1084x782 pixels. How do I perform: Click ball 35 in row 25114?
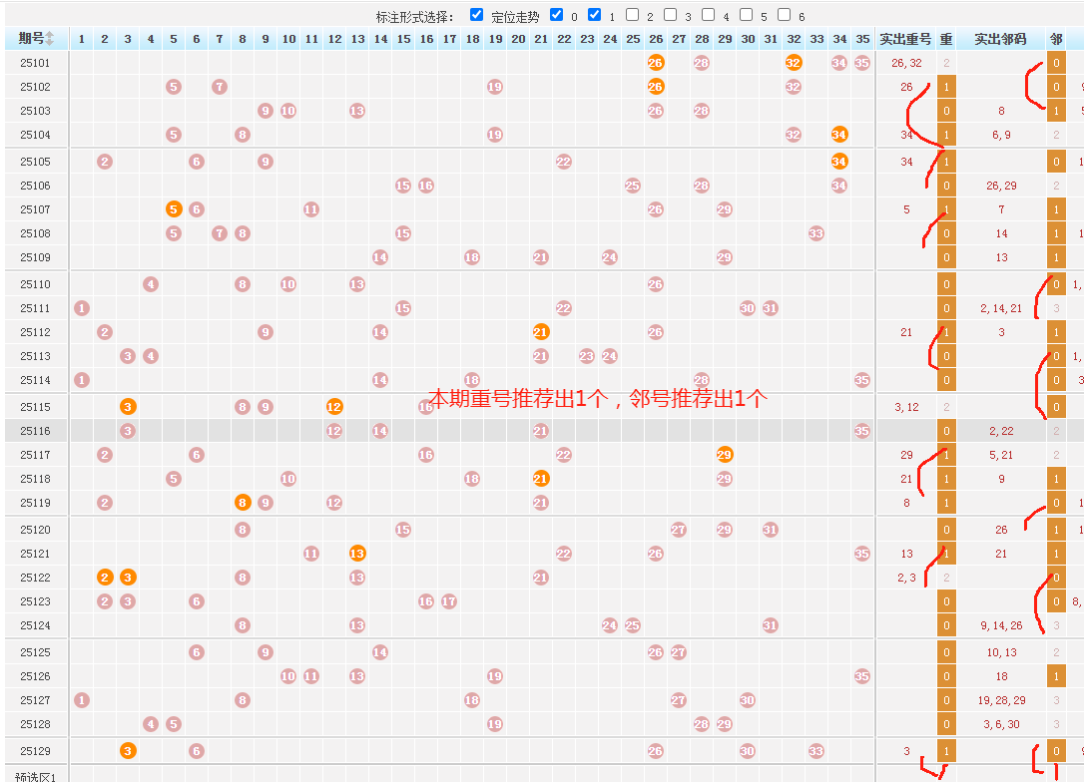click(x=862, y=380)
